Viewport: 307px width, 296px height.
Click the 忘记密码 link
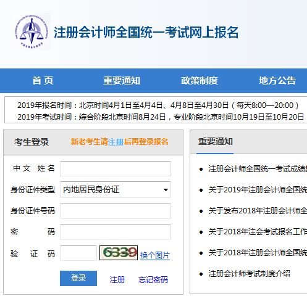click(153, 280)
